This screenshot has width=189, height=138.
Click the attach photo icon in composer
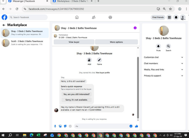click(60, 126)
